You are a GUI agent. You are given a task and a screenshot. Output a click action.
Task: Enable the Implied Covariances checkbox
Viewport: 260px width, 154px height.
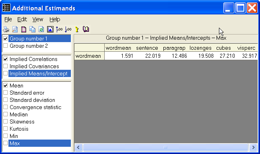click(6, 66)
